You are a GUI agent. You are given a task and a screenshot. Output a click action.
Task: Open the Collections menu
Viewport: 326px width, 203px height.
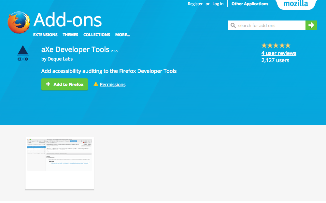pyautogui.click(x=97, y=35)
